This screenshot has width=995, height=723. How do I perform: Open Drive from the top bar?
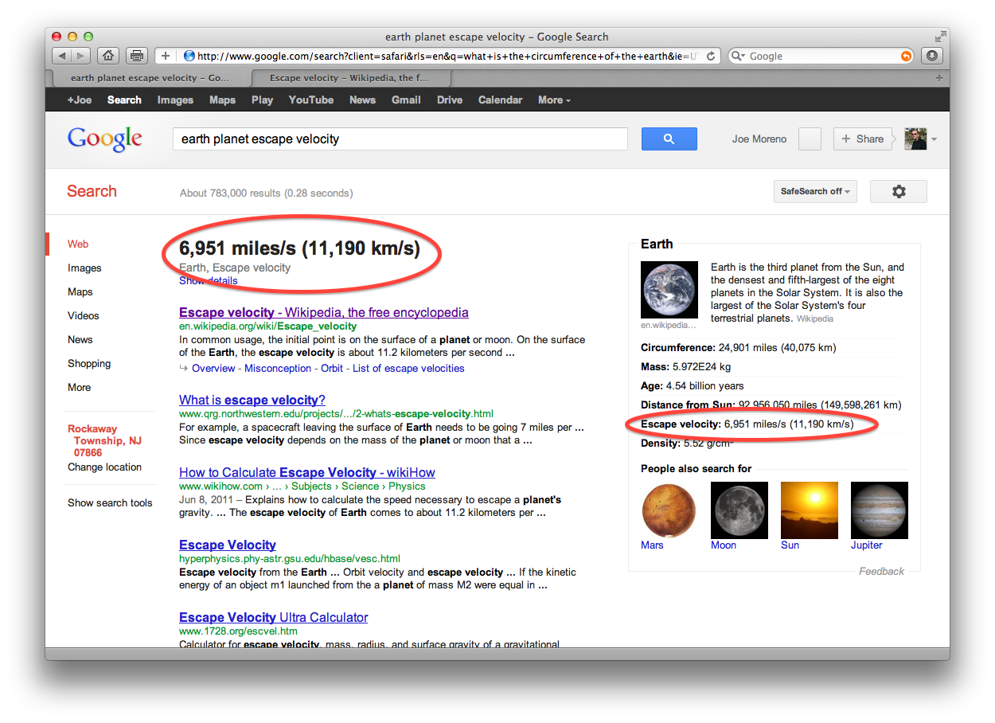pos(450,100)
